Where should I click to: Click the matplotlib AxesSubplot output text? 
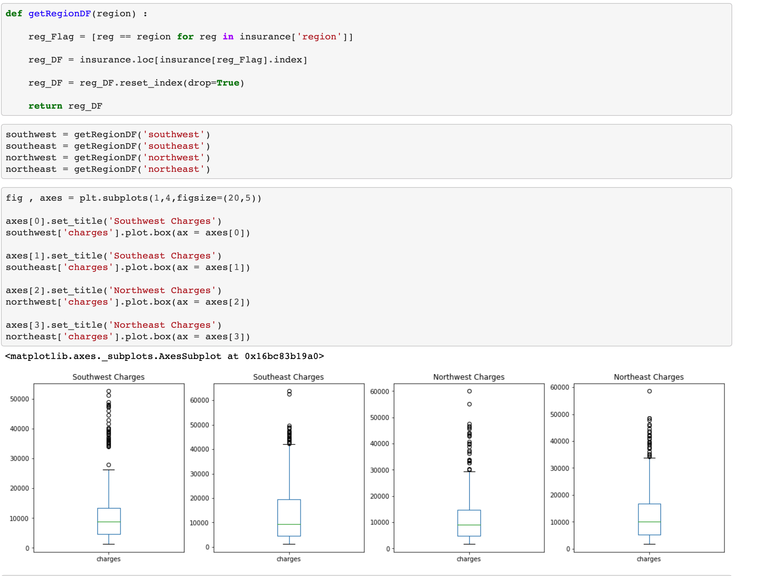(164, 356)
